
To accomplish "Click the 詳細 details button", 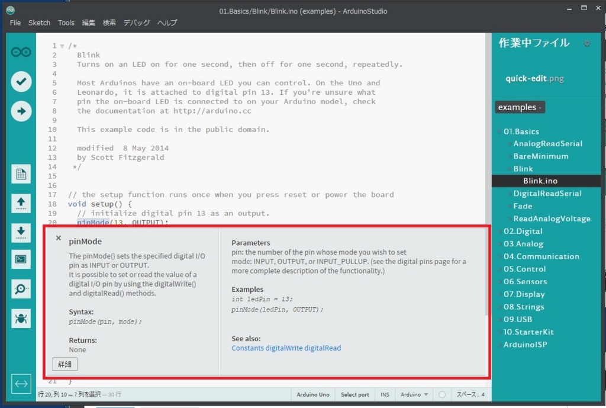I will (x=65, y=364).
